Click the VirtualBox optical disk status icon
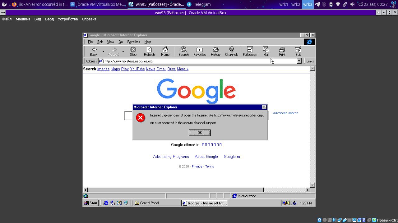 pos(325,220)
